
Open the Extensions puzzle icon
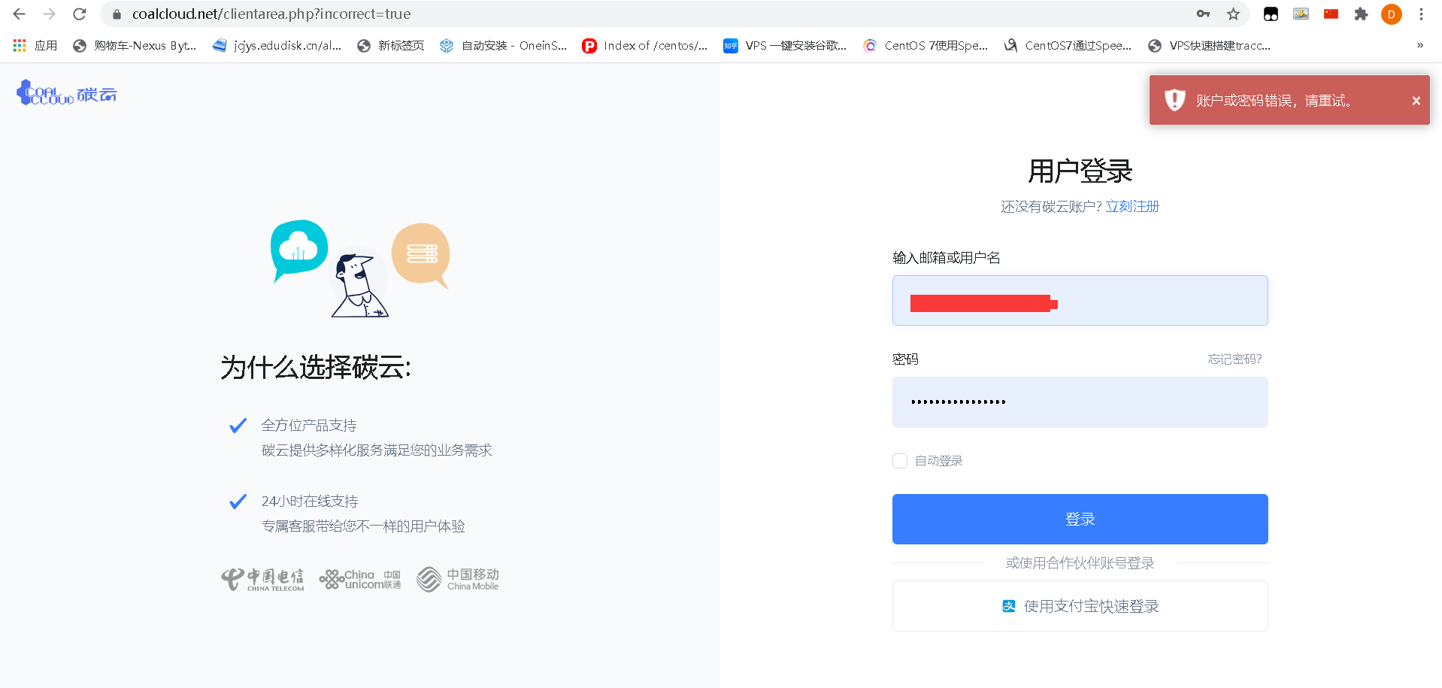coord(1361,14)
